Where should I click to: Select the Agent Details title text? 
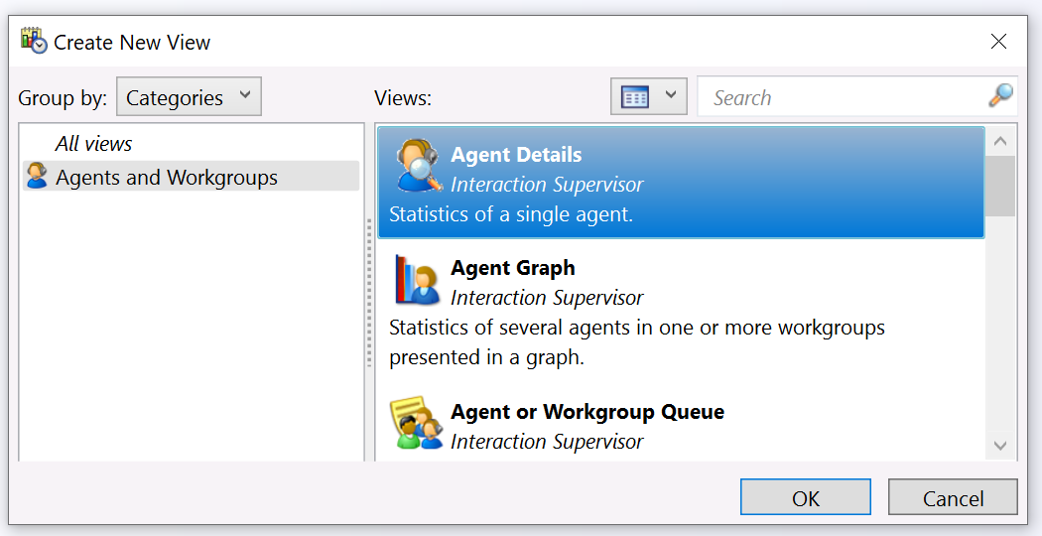click(516, 154)
